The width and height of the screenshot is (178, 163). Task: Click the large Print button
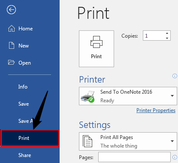(x=97, y=49)
